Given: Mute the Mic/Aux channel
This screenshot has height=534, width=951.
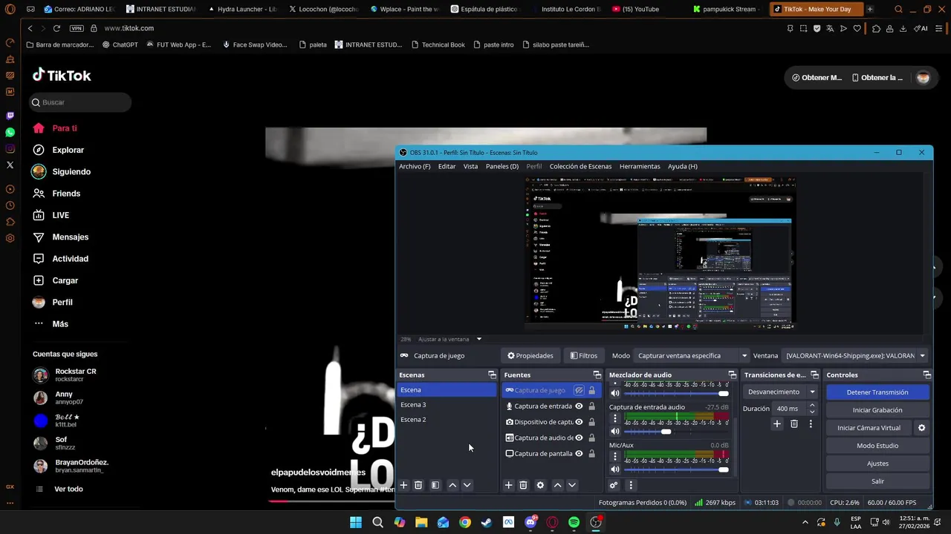Looking at the screenshot, I should coord(614,469).
